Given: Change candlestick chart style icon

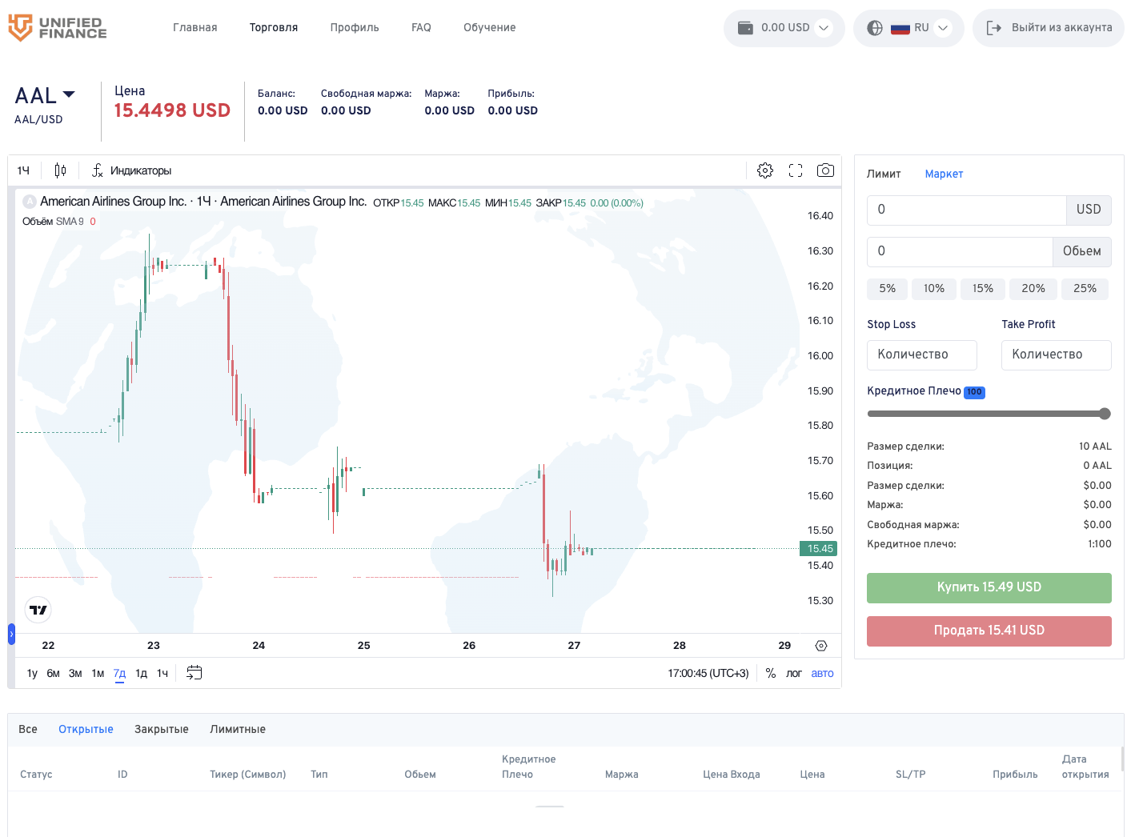Looking at the screenshot, I should (60, 170).
